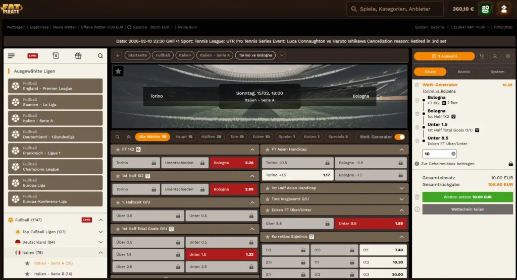The image size is (517, 280).
Task: Select the Ecken 10 market tab
Action: click(x=261, y=137)
